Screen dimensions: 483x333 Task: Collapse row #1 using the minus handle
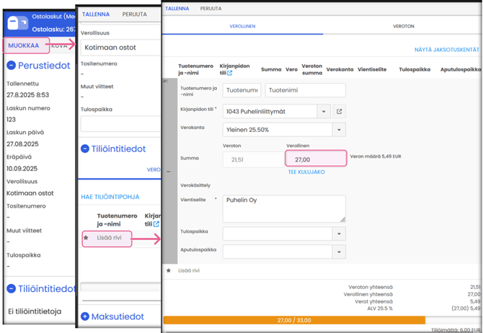tap(169, 172)
